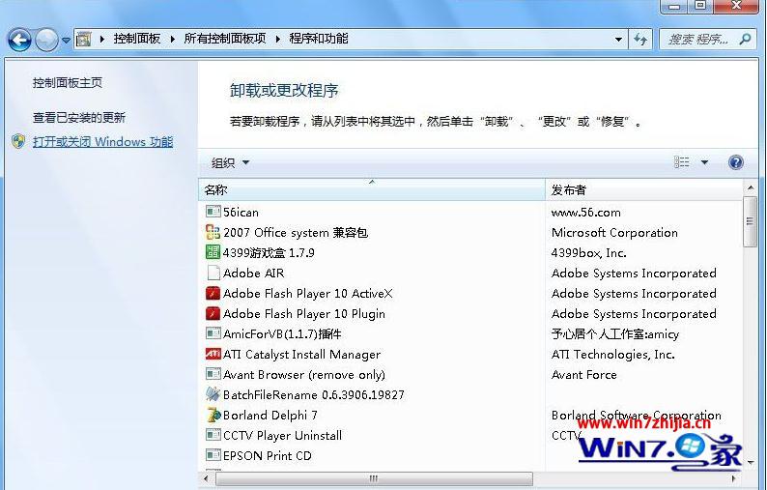
Task: Select the Borland Delphi 7 icon
Action: click(213, 416)
